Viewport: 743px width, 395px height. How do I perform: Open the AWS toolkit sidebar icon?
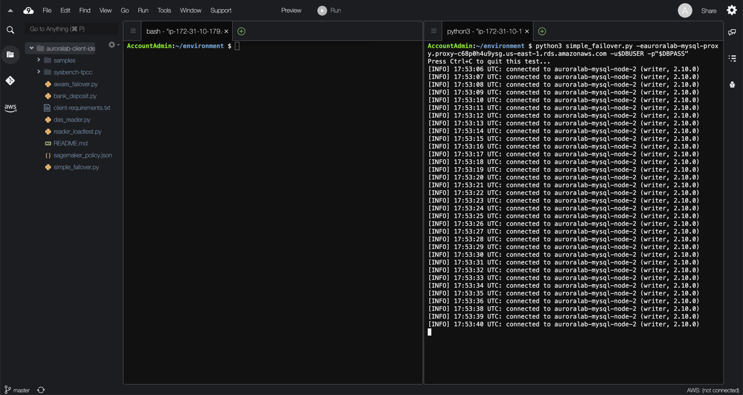pyautogui.click(x=10, y=108)
